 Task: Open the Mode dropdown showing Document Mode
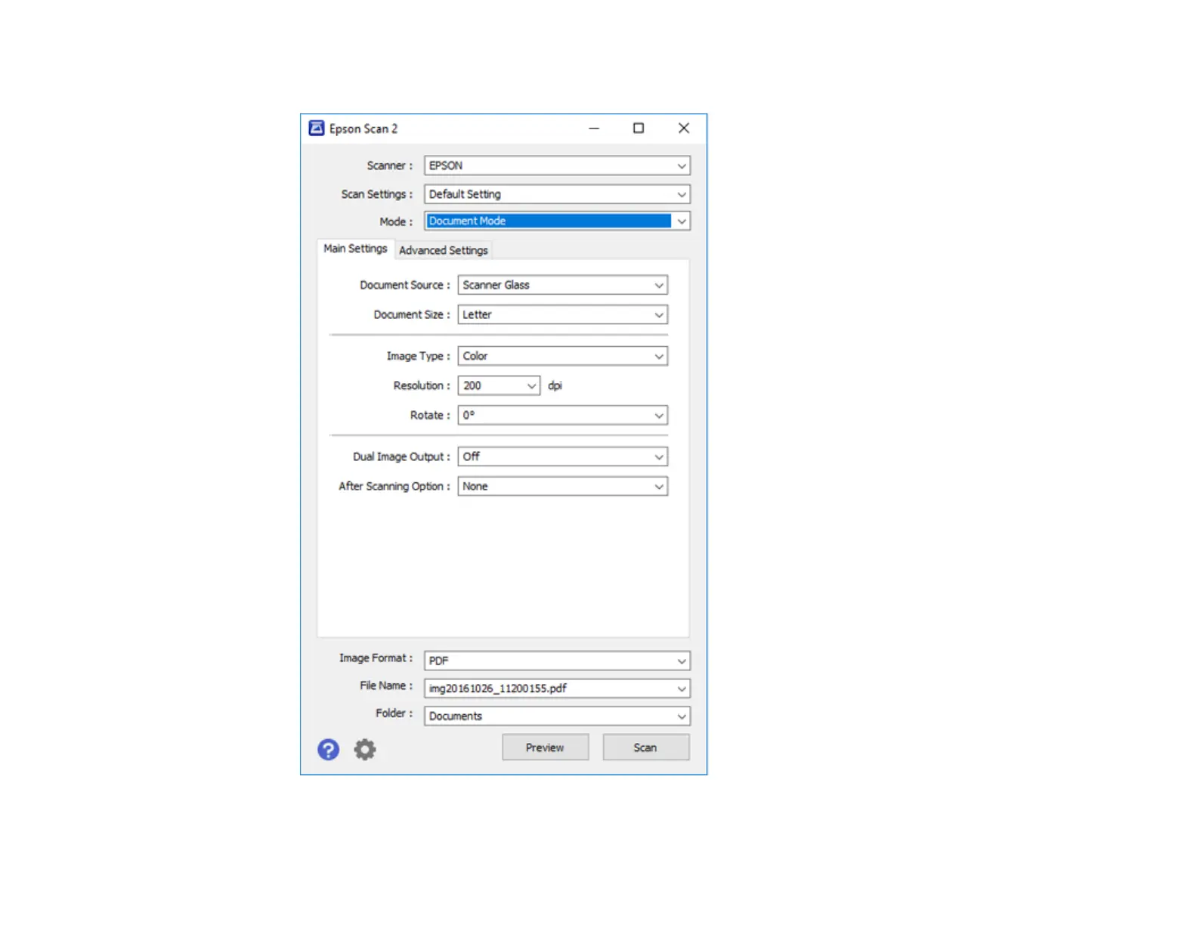pos(557,221)
